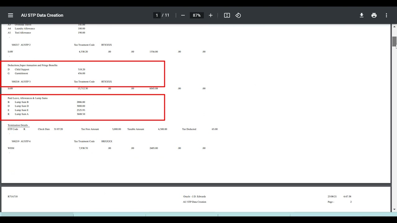Select the 'WHM' code
Image resolution: width=397 pixels, height=223 pixels.
11,148
